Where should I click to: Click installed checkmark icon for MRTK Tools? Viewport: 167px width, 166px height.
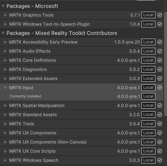[160, 124]
